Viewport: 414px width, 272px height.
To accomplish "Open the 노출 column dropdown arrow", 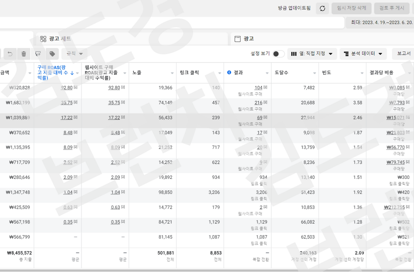I will [172, 73].
